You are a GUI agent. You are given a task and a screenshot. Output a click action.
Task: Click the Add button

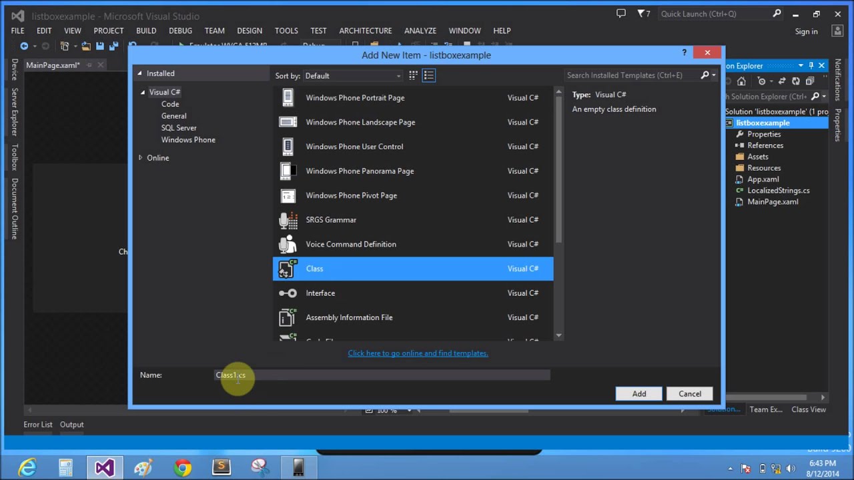(x=639, y=394)
